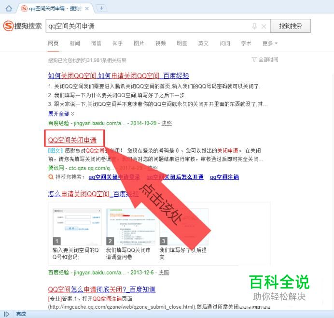The width and height of the screenshot is (334, 318).
Task: Click the recommended search magnifier icon
Action: [x=51, y=177]
